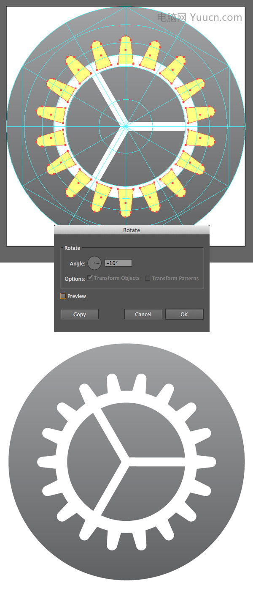This screenshot has height=591, width=253.
Task: Click the Rotate dialog title bar
Action: point(132,230)
